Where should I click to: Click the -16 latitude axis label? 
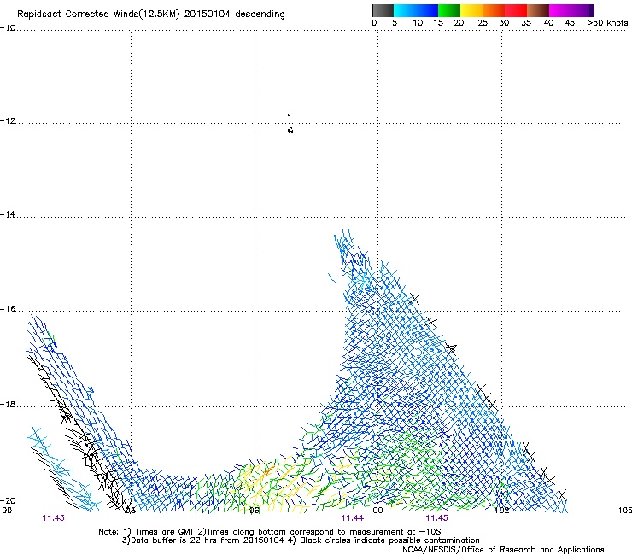pos(8,309)
